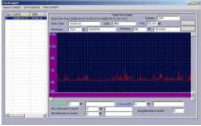Click the spinner next to the green-labeled cursor field

point(81,104)
